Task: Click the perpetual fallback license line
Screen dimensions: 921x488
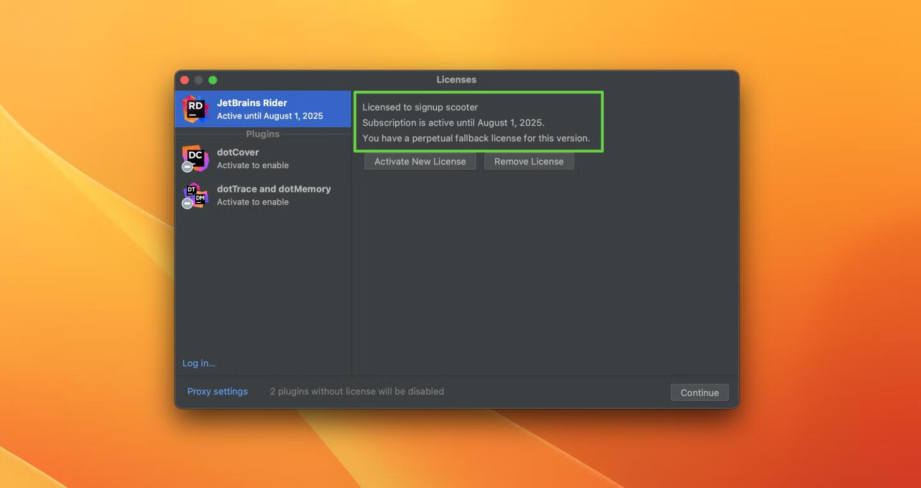Action: (476, 138)
